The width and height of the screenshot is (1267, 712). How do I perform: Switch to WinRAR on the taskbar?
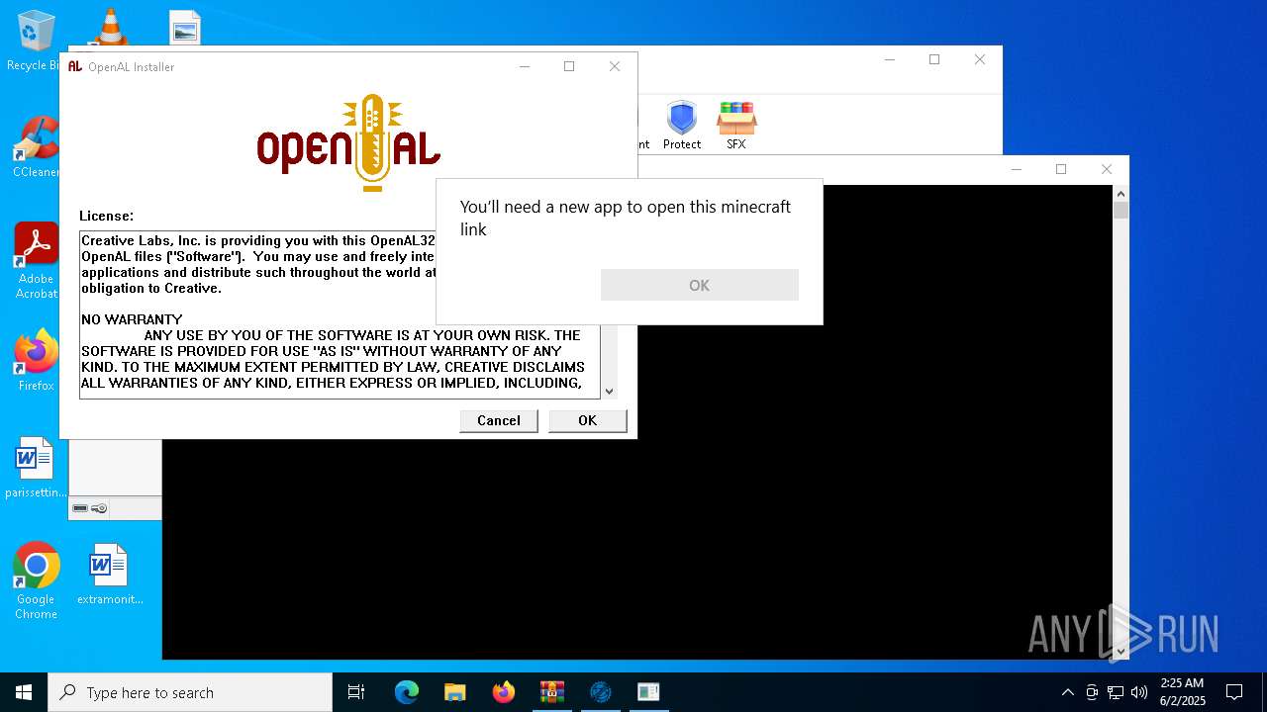point(551,692)
